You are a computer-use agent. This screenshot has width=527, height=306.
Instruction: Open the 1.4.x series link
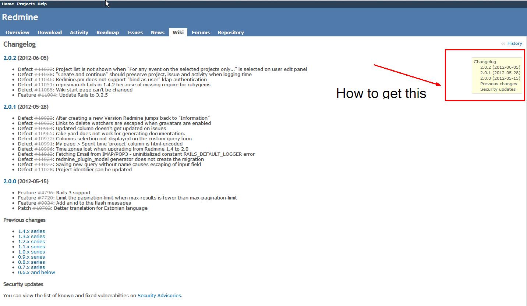31,231
